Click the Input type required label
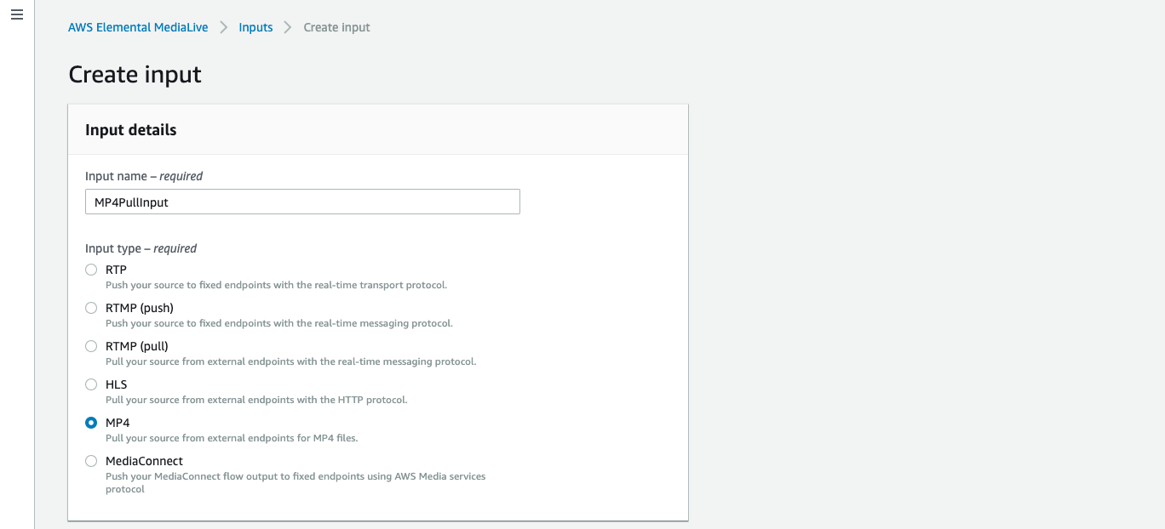This screenshot has height=529, width=1165. pos(141,248)
